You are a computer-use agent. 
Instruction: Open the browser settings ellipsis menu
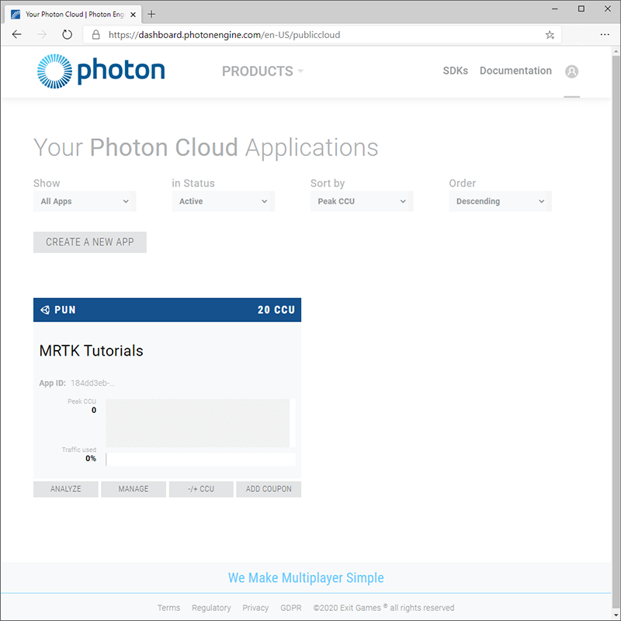605,35
